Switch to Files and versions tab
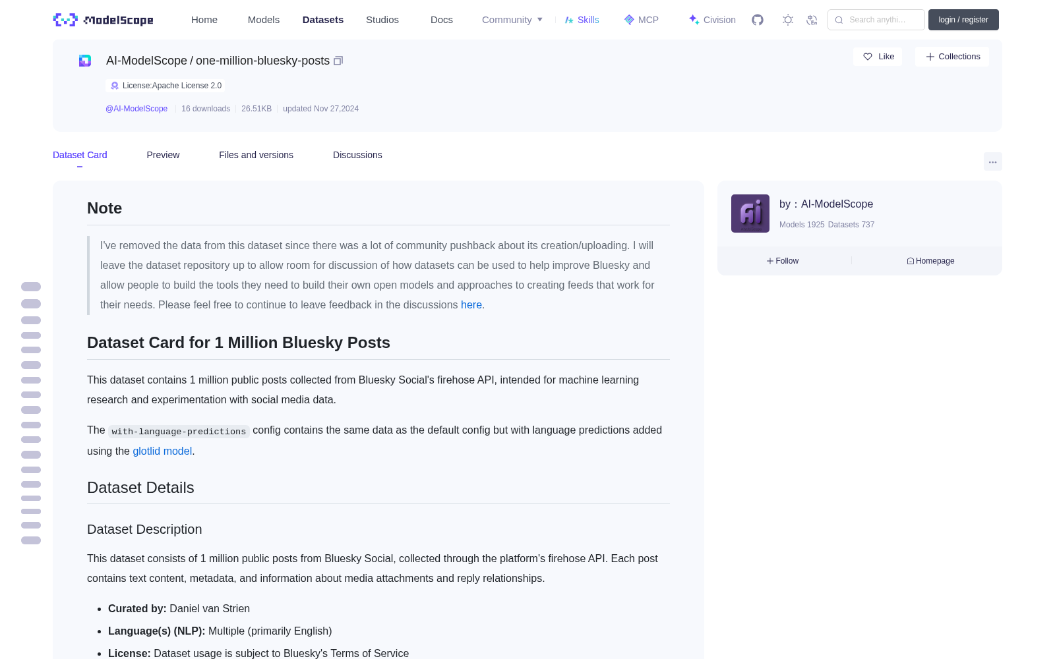The height and width of the screenshot is (659, 1055). (x=256, y=155)
